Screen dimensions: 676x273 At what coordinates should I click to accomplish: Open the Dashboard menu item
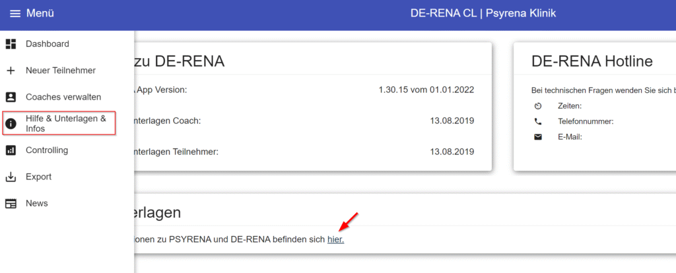pos(48,44)
